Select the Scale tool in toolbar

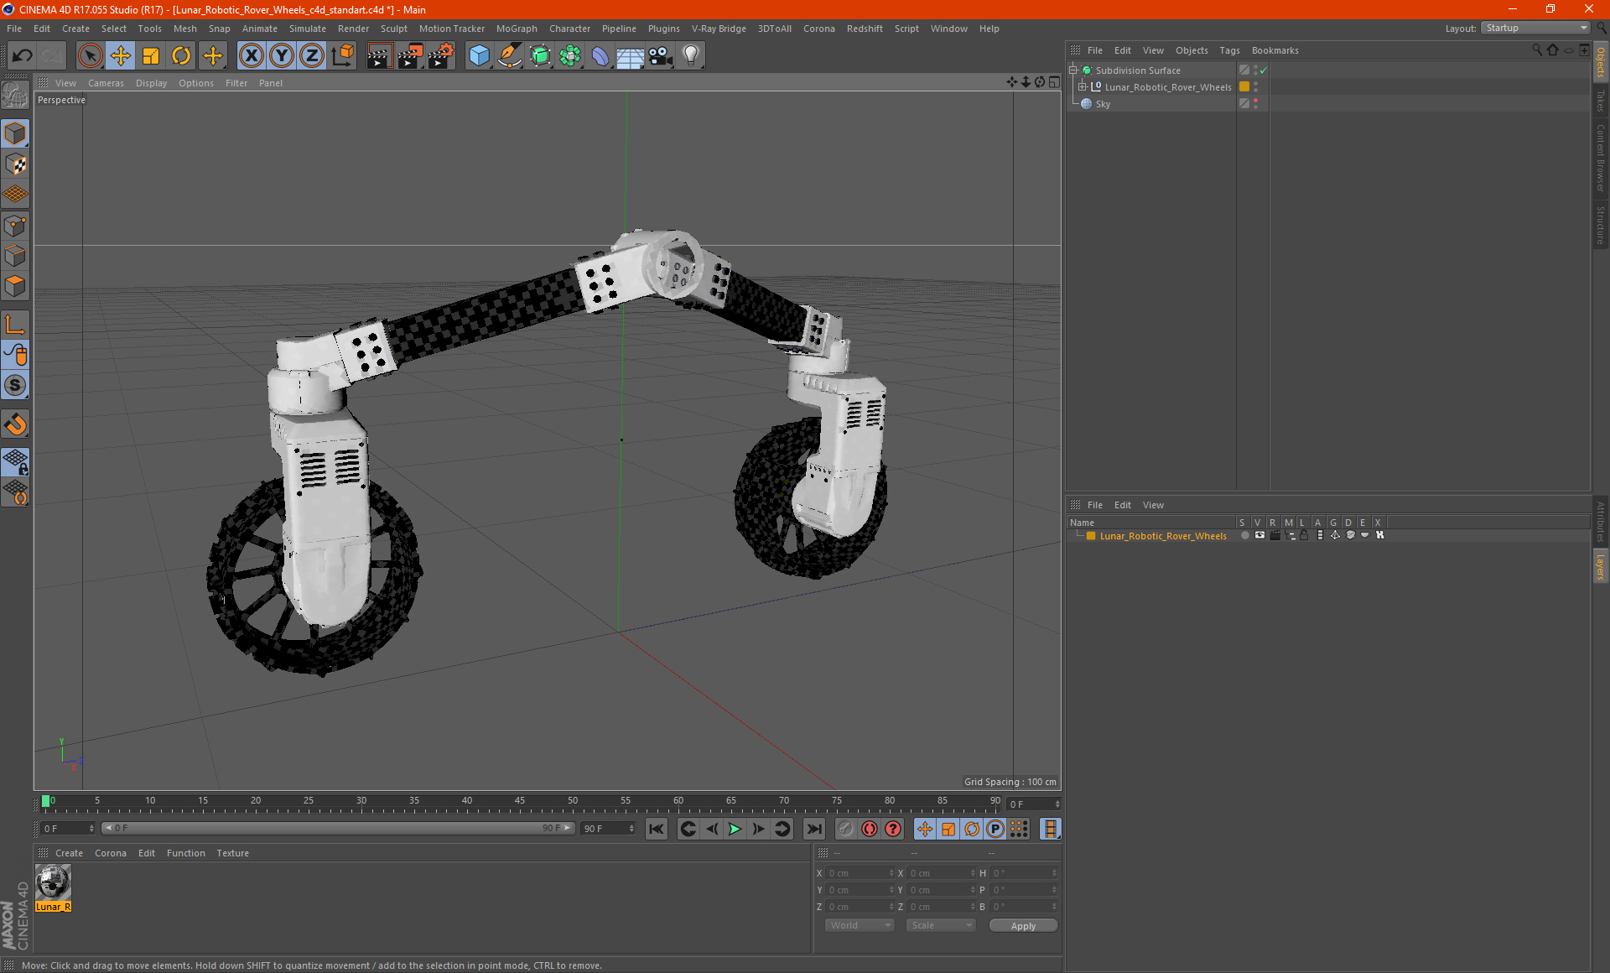tap(149, 54)
